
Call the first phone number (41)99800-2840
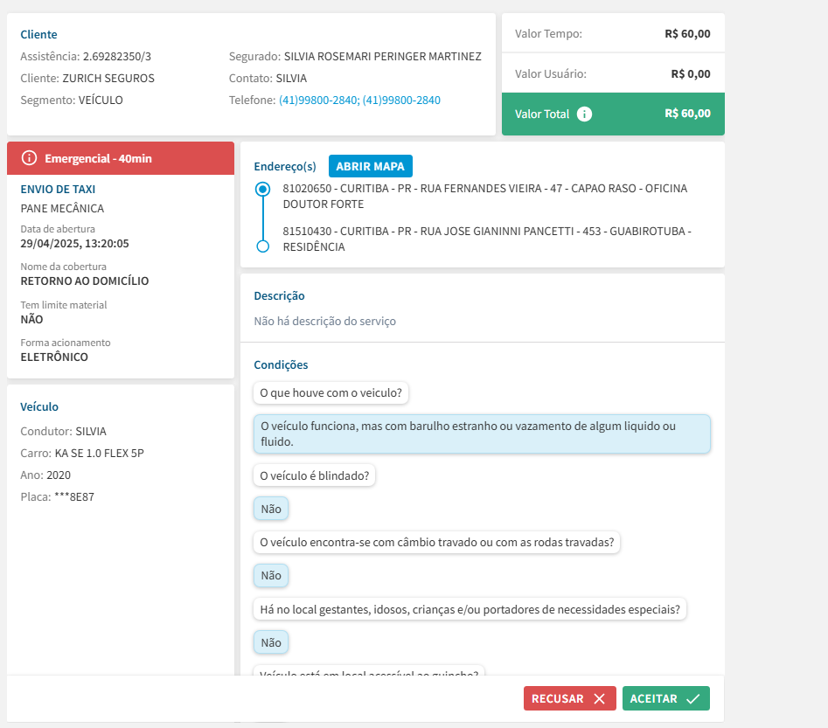[318, 101]
